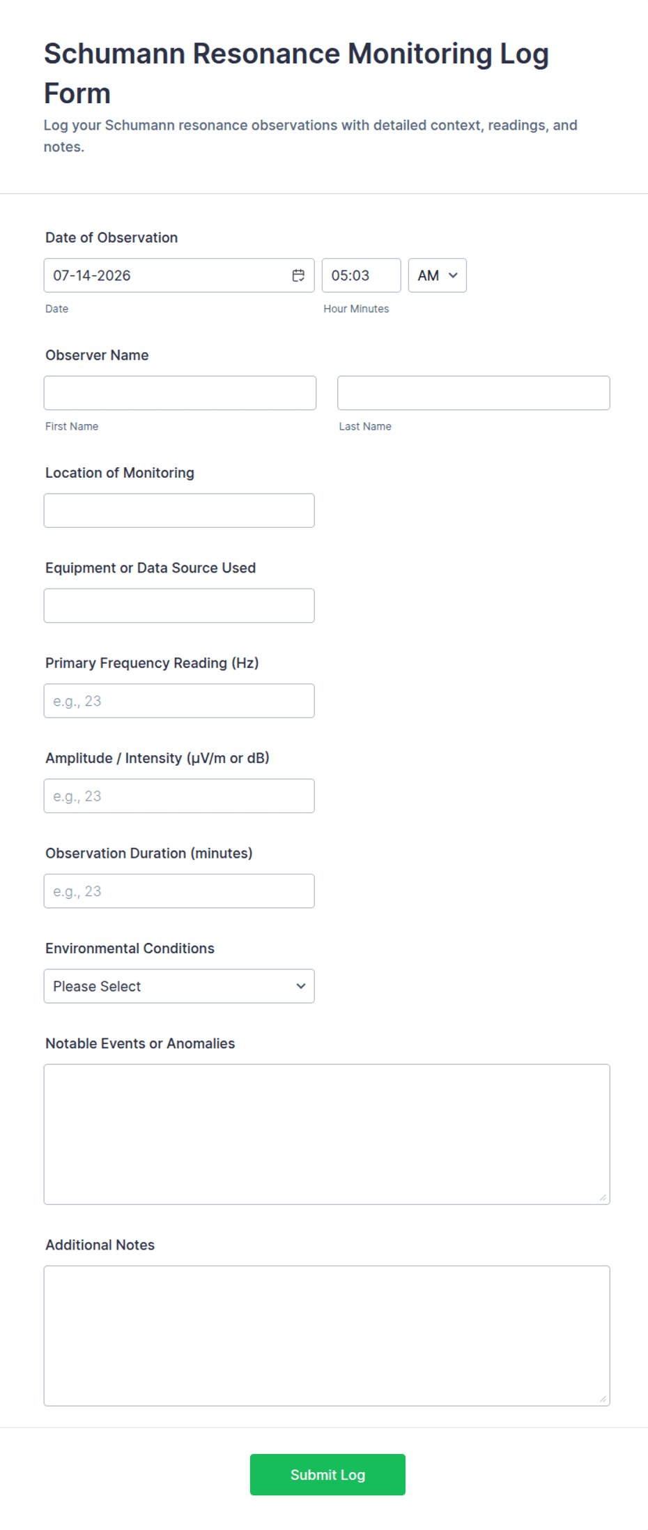Select the Equipment or Data Source field

179,605
